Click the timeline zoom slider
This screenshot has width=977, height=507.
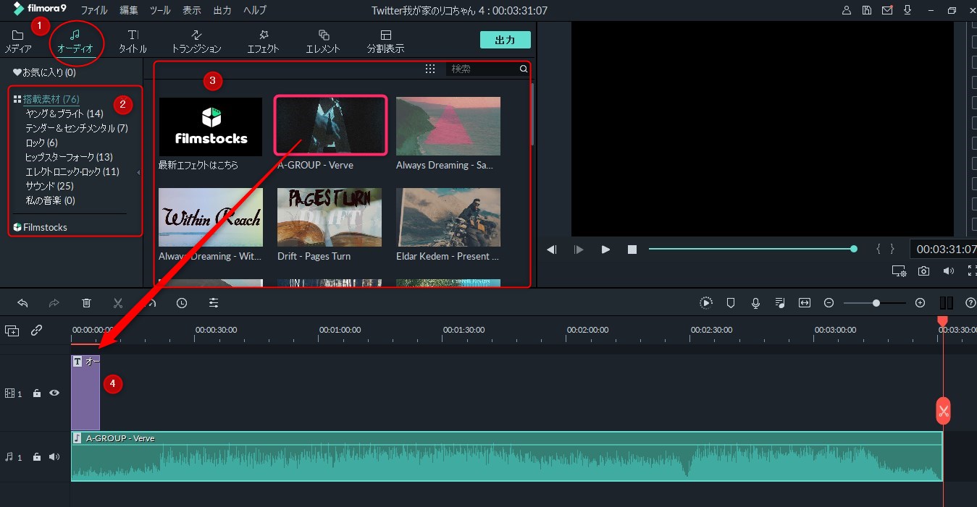coord(875,303)
